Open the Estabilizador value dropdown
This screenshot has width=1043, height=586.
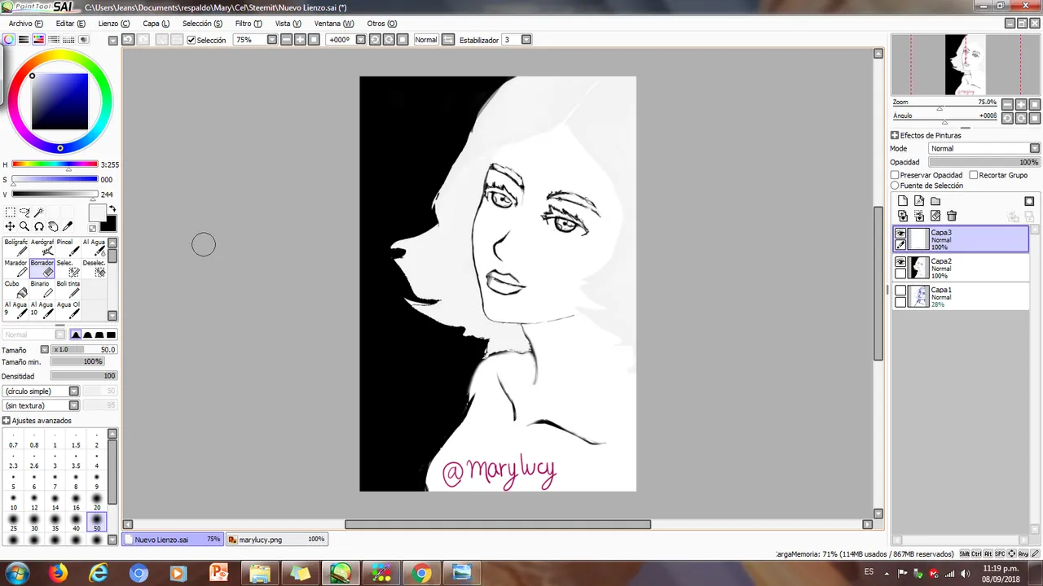tap(526, 40)
